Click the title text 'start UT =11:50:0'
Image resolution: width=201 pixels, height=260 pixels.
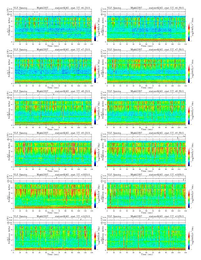tap(174, 216)
